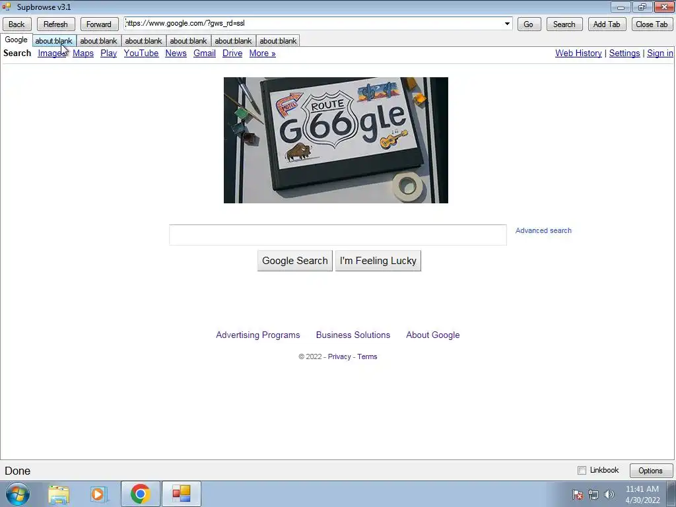Click the Sign in link
The height and width of the screenshot is (507, 676).
tap(660, 53)
